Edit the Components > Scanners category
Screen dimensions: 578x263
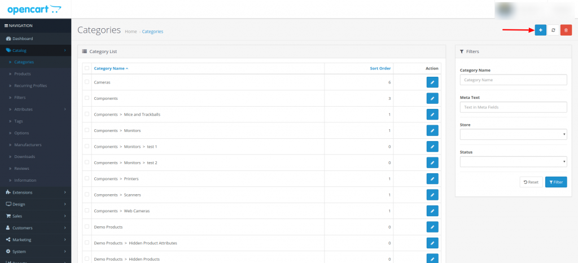(x=432, y=195)
